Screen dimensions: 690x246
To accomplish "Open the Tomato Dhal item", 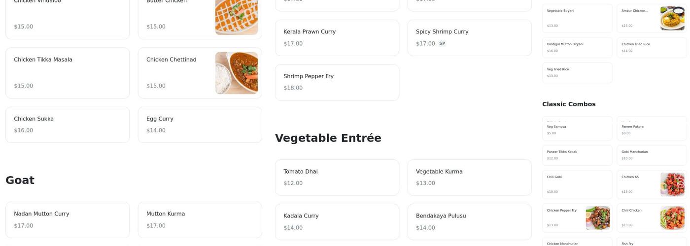I will tap(337, 178).
